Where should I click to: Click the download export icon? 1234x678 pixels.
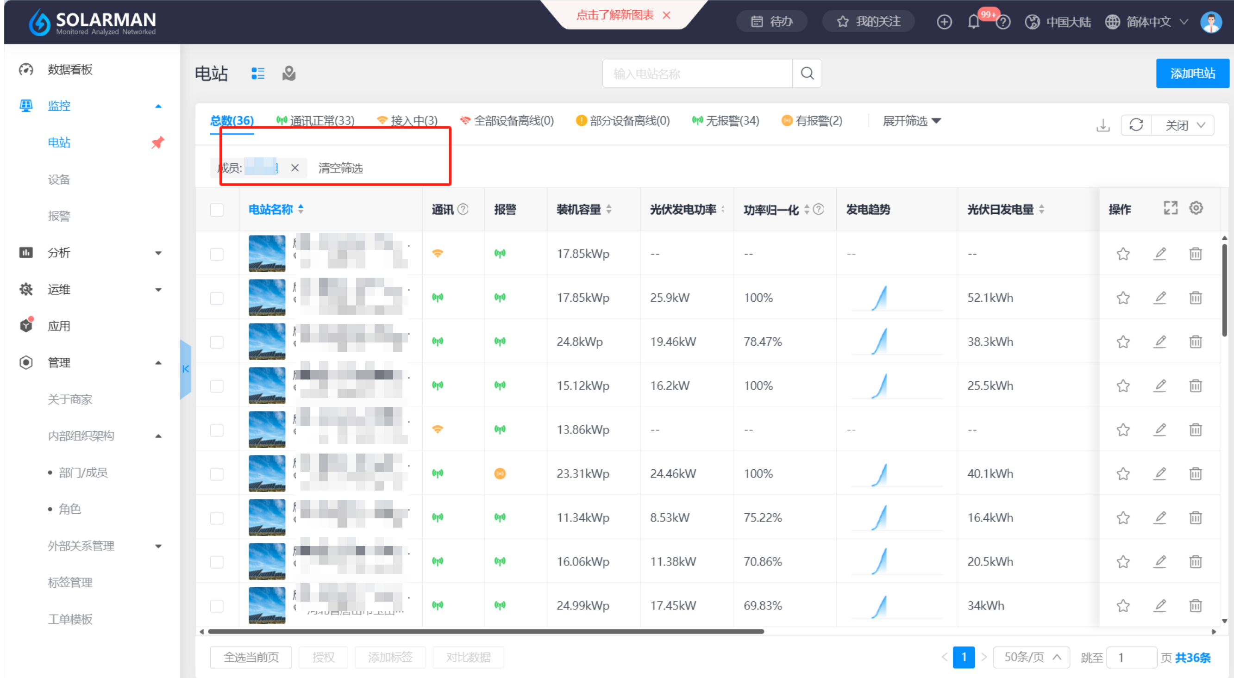point(1103,125)
